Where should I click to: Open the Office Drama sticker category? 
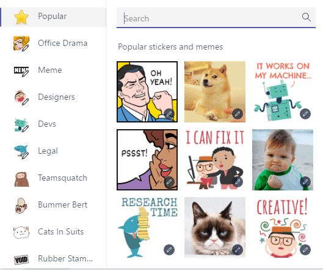tap(53, 43)
